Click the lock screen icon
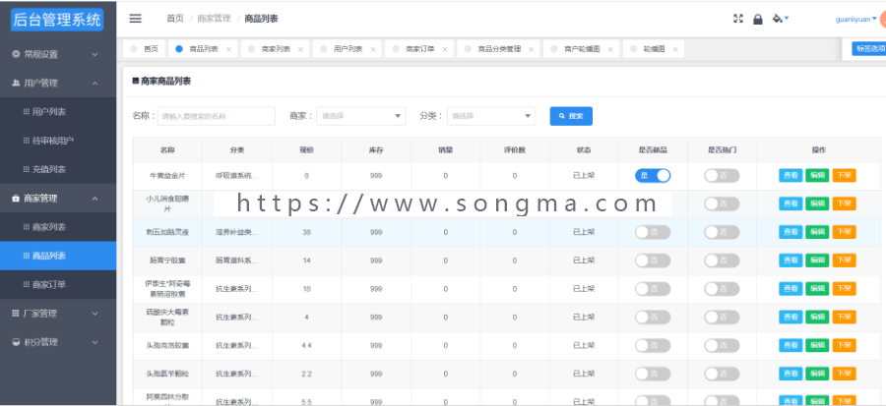Viewport: 886px width, 406px height. click(x=758, y=20)
